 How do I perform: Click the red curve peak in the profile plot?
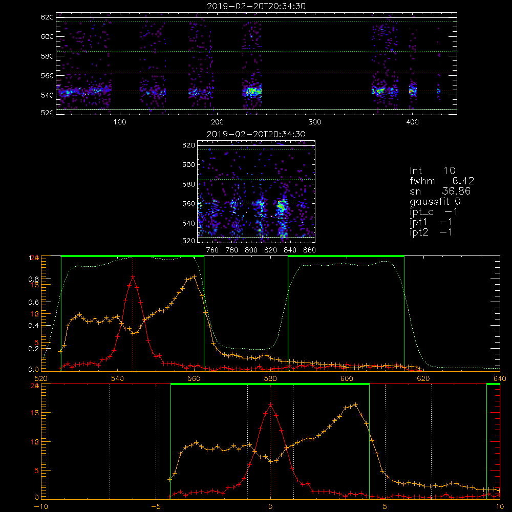click(x=133, y=277)
